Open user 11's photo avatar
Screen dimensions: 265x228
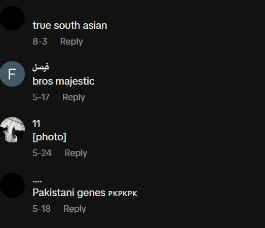tap(12, 130)
